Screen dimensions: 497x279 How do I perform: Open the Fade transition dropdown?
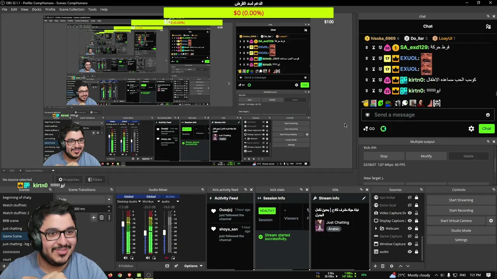click(84, 200)
